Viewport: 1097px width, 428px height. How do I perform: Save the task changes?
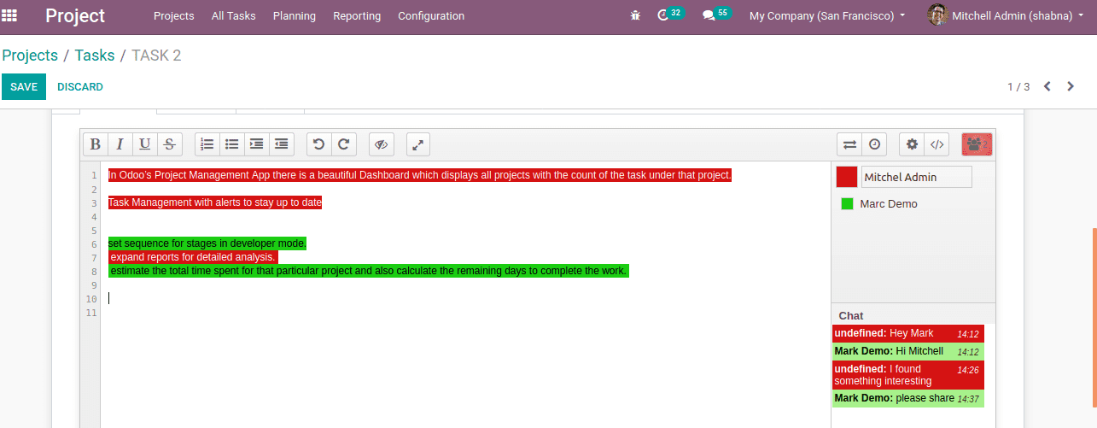(24, 87)
